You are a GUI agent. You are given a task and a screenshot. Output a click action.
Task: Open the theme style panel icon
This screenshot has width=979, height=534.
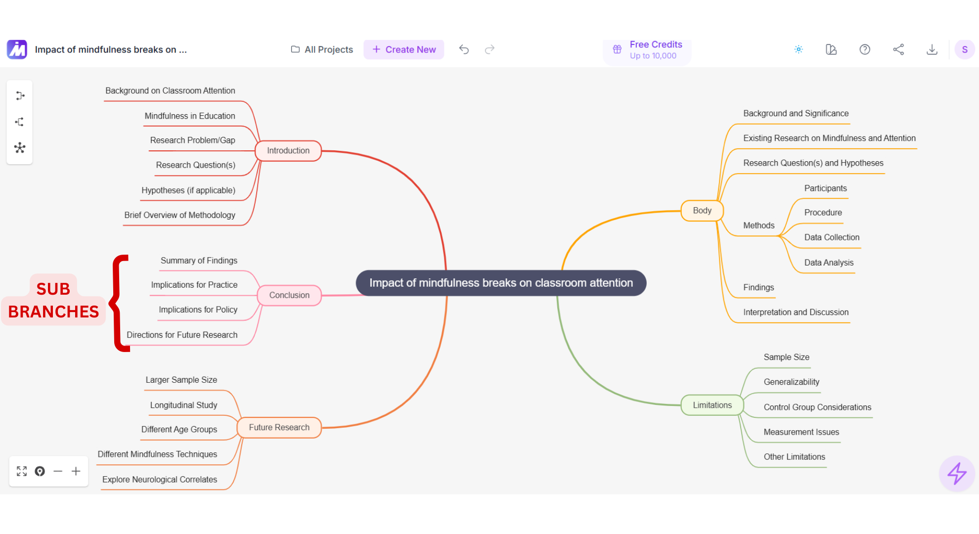click(831, 49)
